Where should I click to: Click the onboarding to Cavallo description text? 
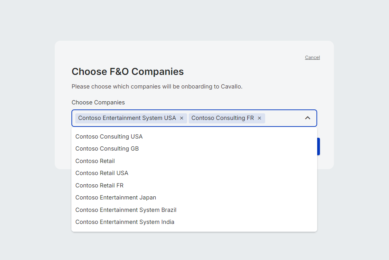click(157, 87)
